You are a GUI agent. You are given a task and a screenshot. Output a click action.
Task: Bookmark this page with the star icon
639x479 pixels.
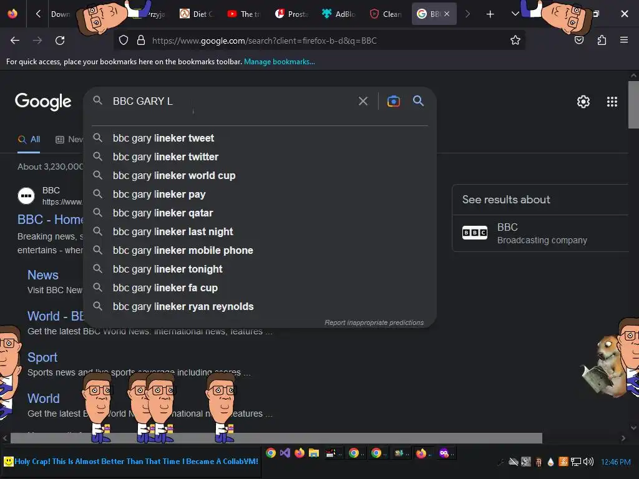(515, 40)
